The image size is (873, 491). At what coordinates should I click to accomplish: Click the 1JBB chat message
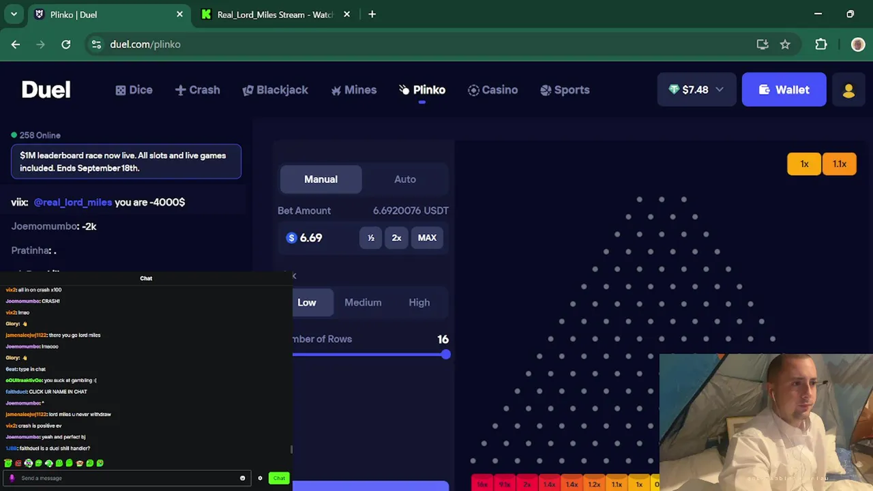tap(48, 448)
